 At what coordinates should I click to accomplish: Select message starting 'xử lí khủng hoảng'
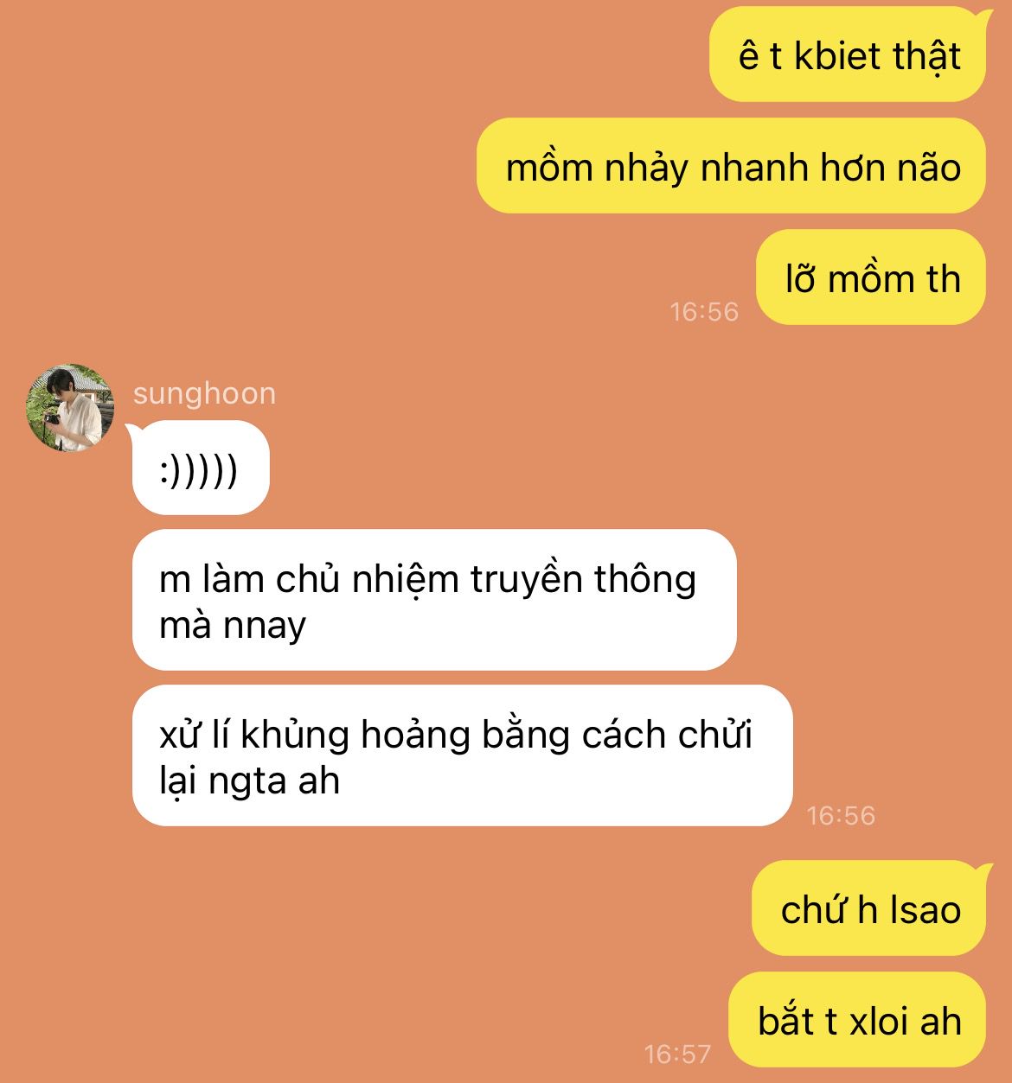coord(463,756)
